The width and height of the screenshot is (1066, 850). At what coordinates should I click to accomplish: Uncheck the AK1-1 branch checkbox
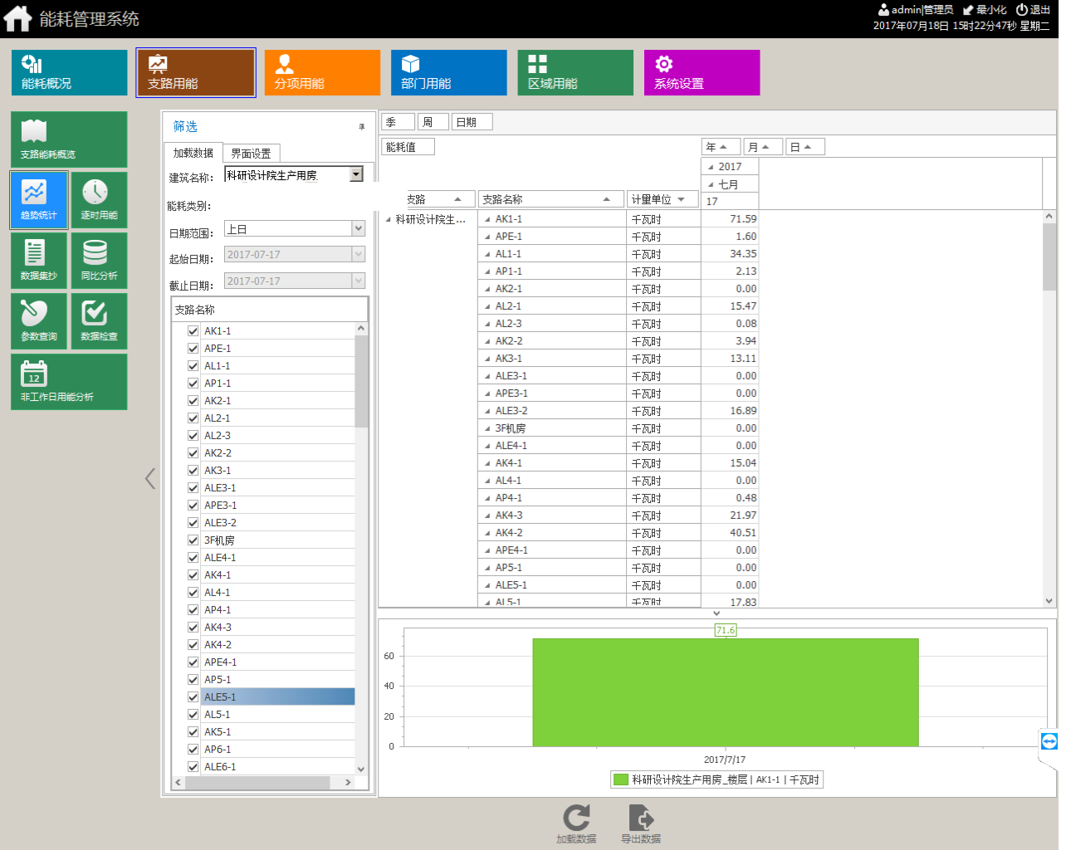(x=193, y=331)
